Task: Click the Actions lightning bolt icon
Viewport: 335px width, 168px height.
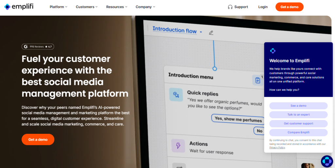Action: 178,146
